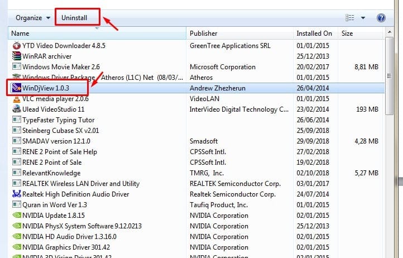403x258 pixels.
Task: Click the VideoLAN publisher cell
Action: pos(204,98)
